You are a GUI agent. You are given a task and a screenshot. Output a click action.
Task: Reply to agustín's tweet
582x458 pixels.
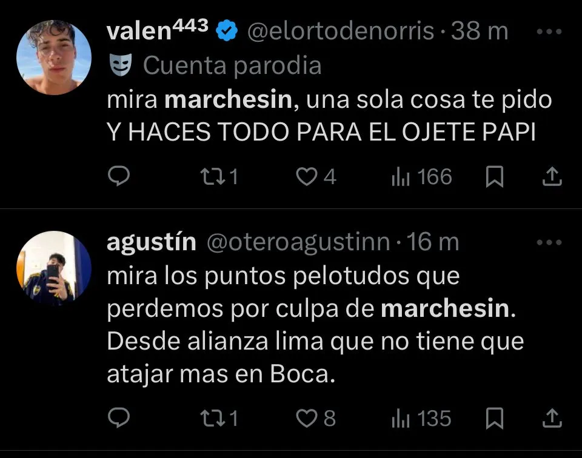[119, 418]
